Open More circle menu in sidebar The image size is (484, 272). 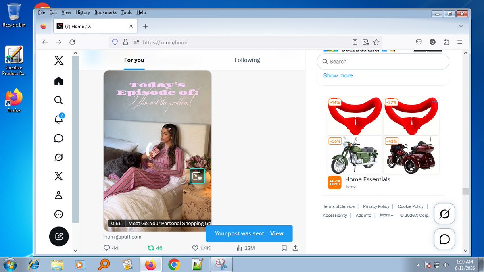[59, 214]
